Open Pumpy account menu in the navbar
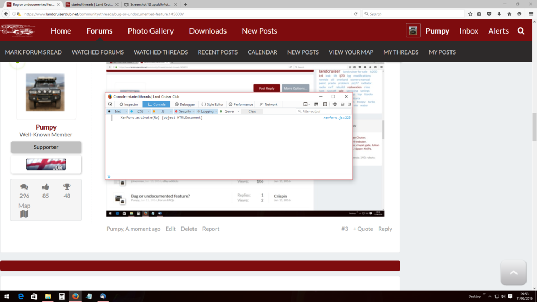This screenshot has width=537, height=302. click(x=437, y=31)
